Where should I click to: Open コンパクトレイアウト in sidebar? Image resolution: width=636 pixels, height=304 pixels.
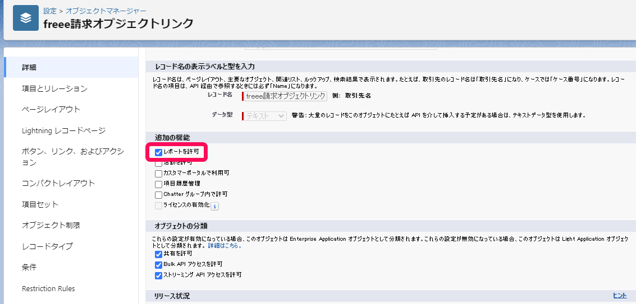[58, 184]
